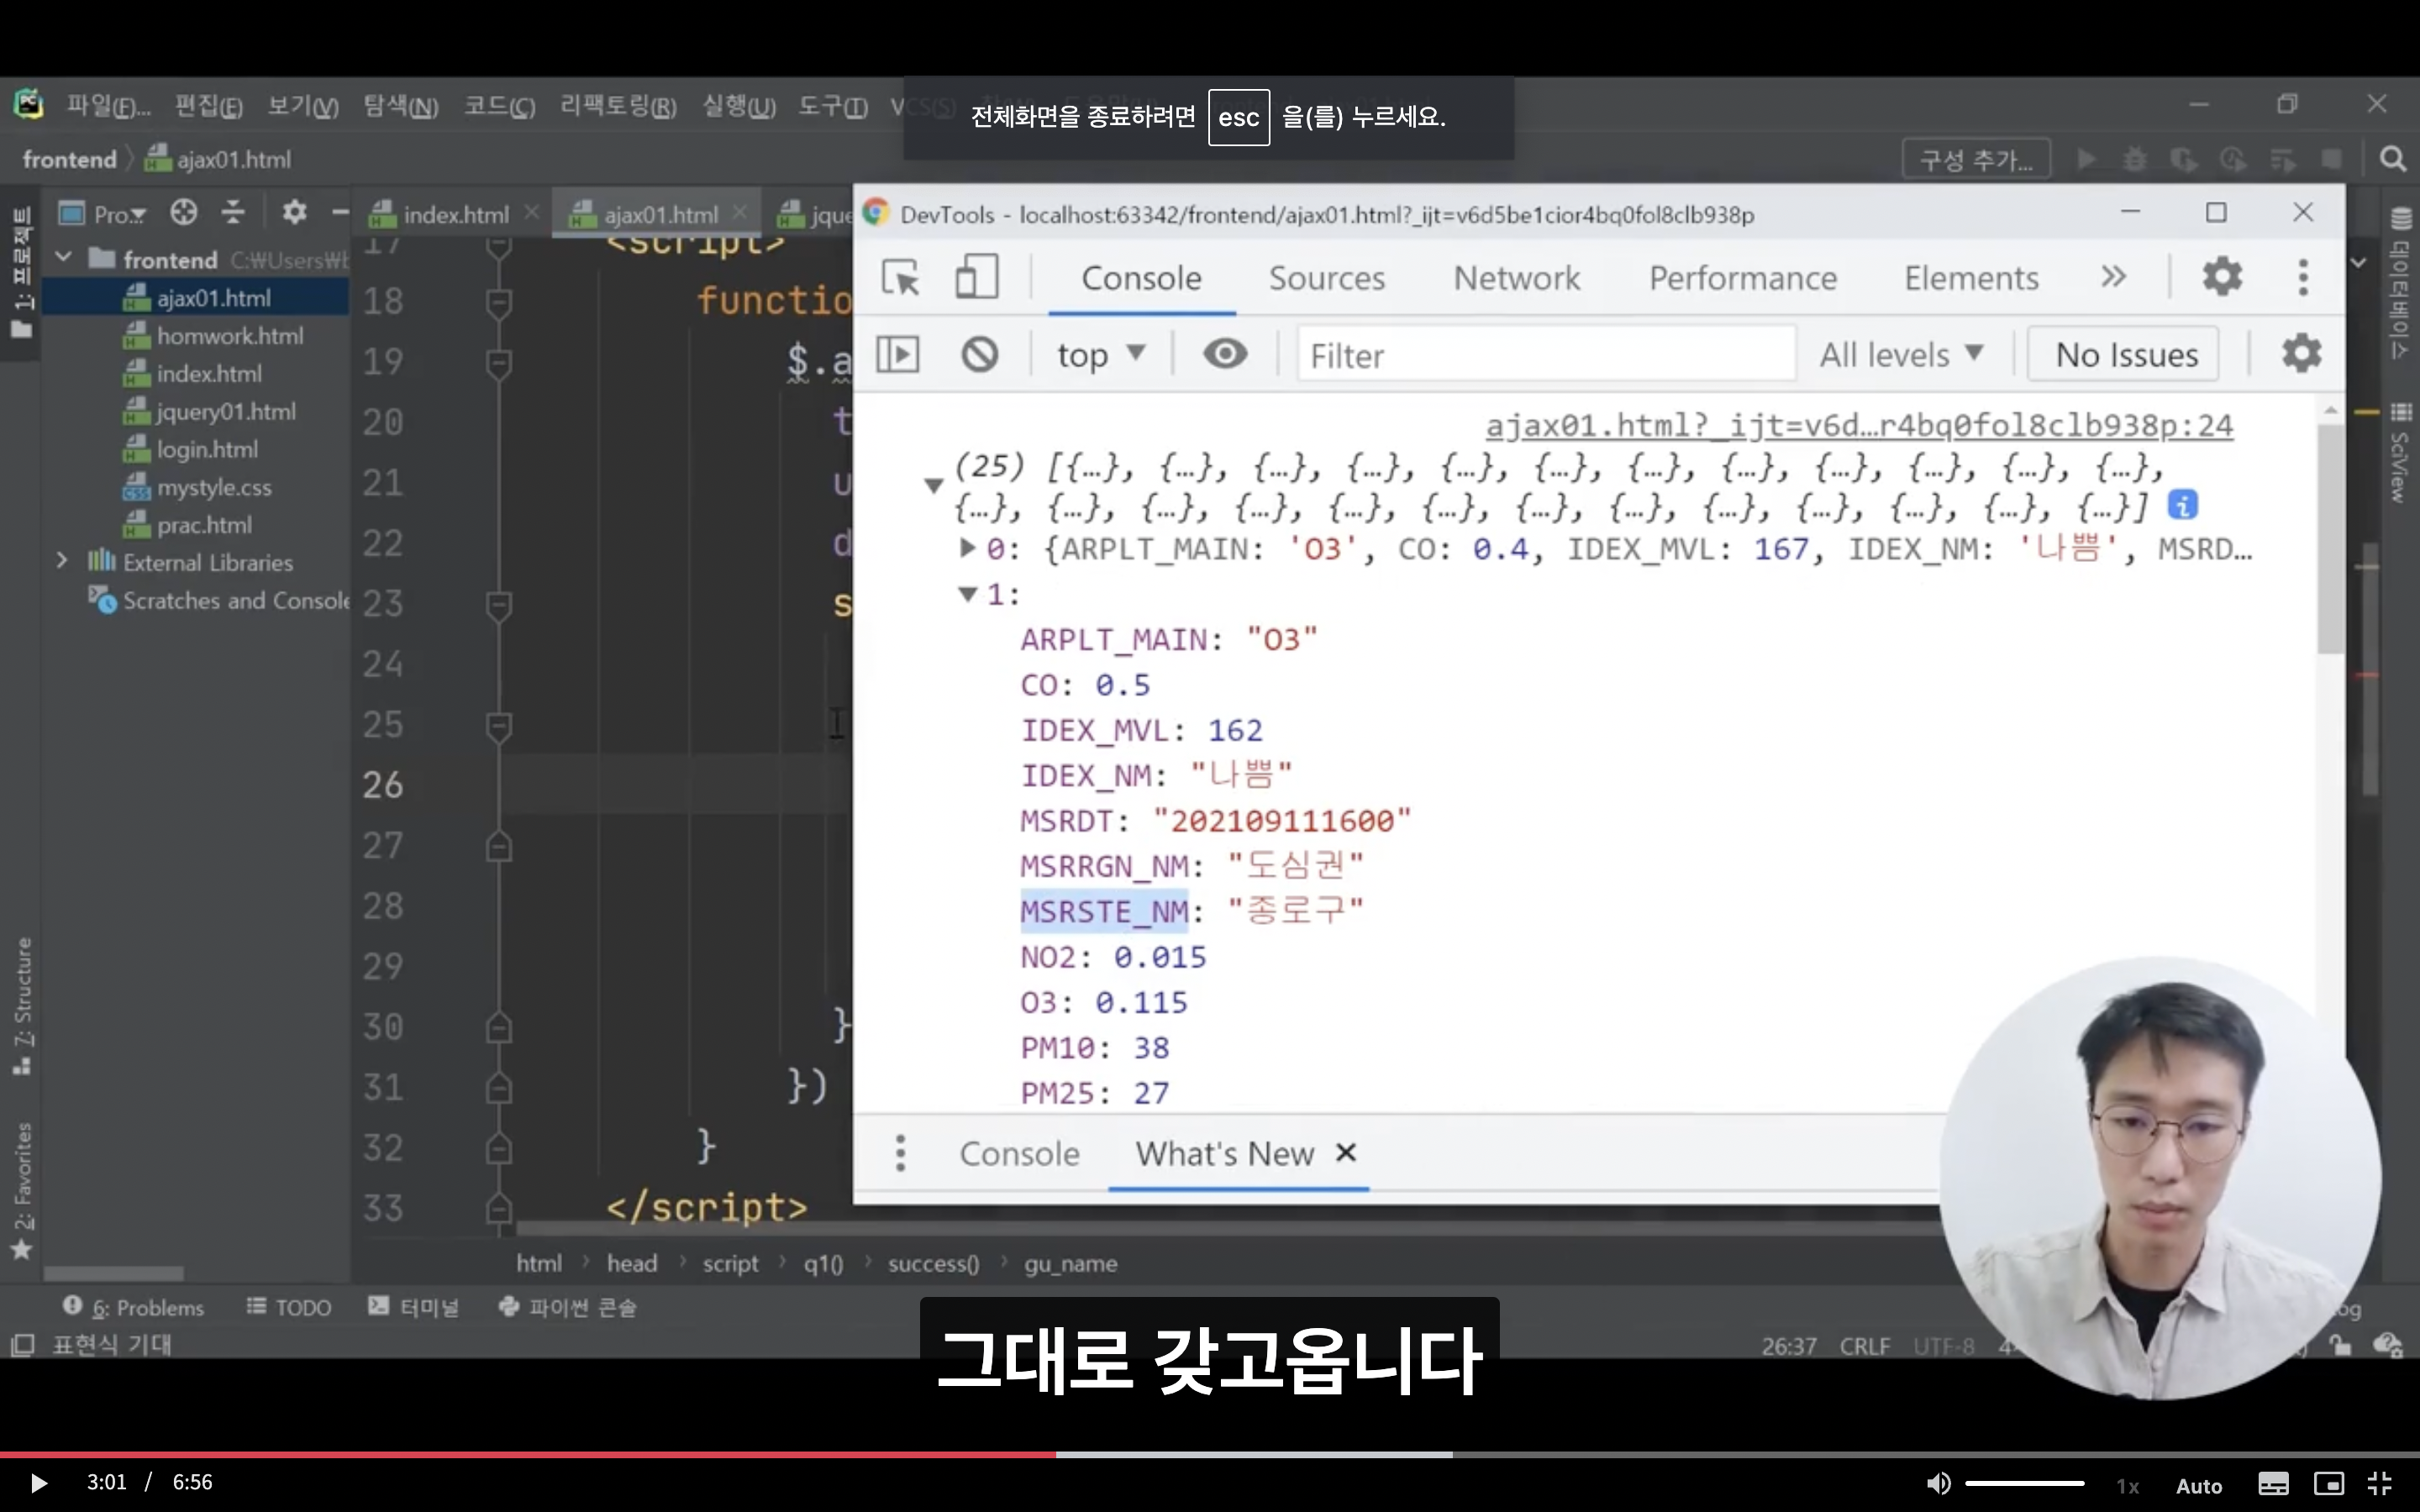Screen dimensions: 2420x1512
Task: Open the 6: Problems tool window
Action: [133, 1307]
